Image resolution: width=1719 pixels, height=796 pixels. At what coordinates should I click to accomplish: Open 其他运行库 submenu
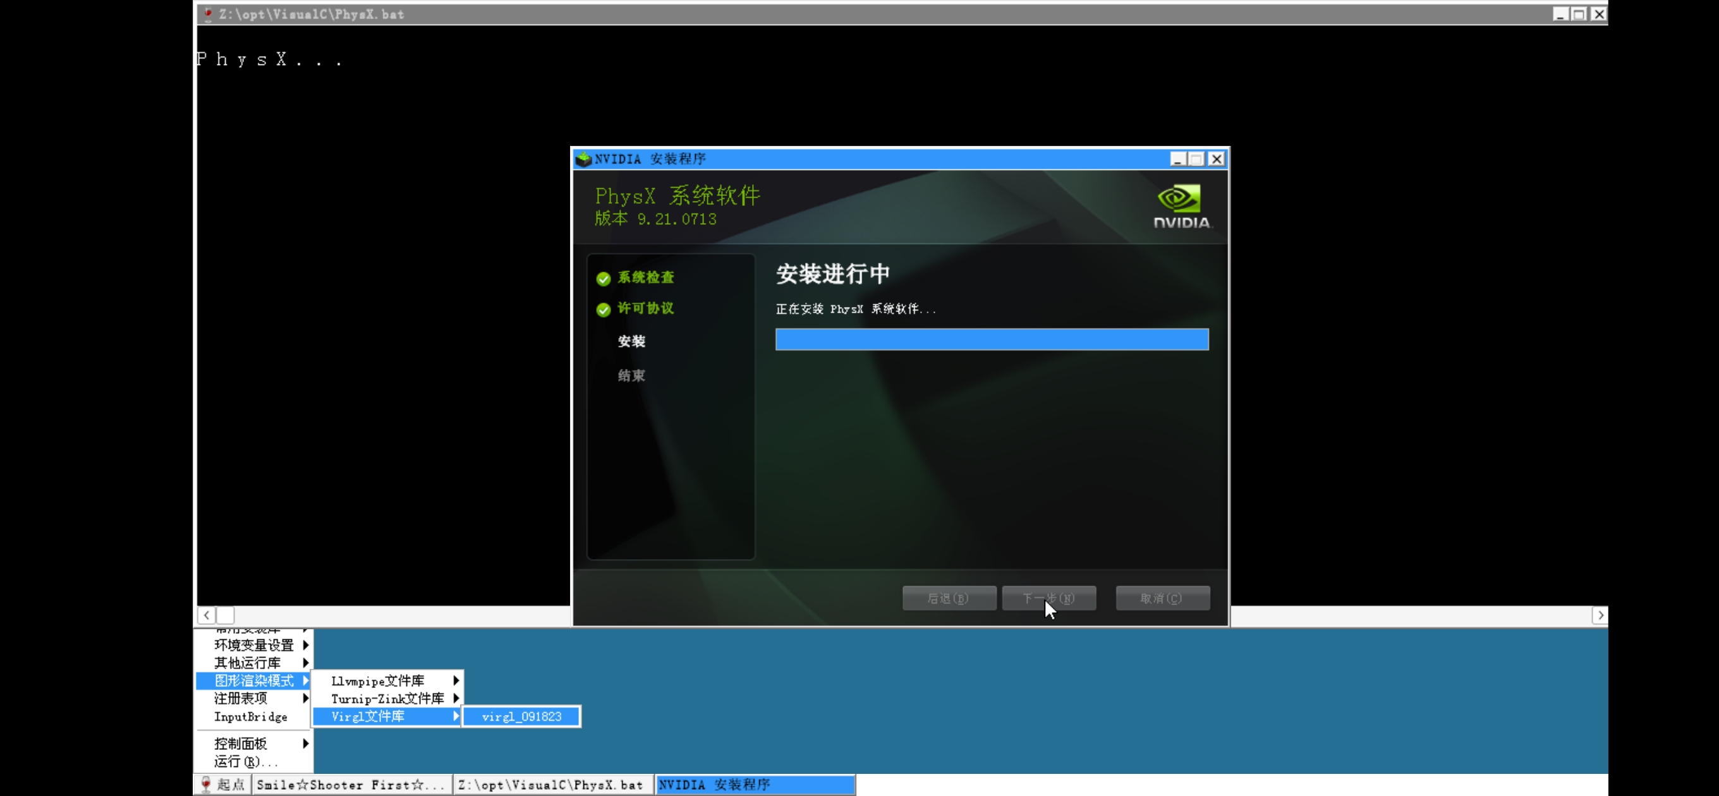pyautogui.click(x=254, y=663)
